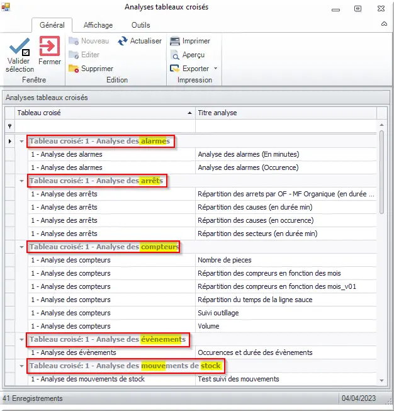
Task: Select row Analyse des alarmes (En minutes)
Action: (202, 154)
